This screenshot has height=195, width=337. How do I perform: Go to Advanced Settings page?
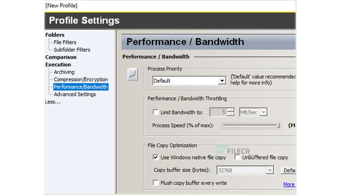pyautogui.click(x=75, y=94)
